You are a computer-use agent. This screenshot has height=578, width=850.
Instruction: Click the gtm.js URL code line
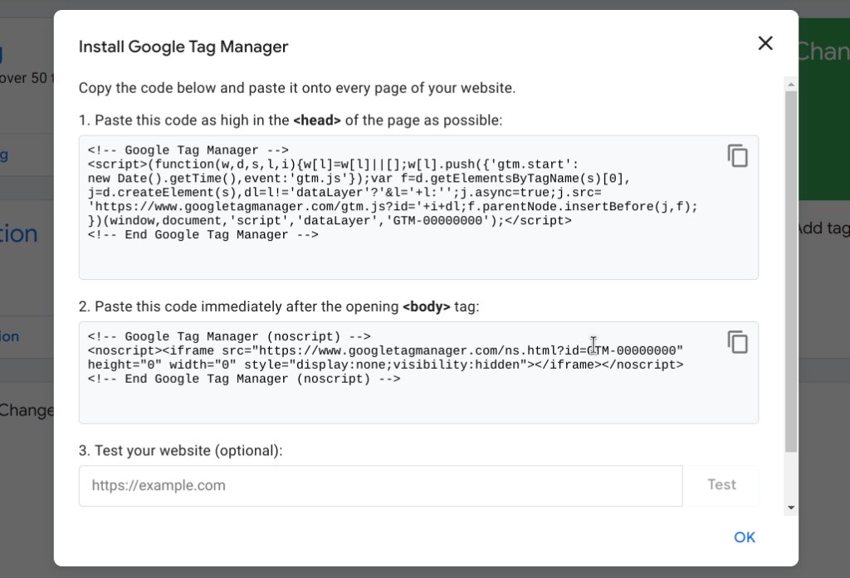393,207
